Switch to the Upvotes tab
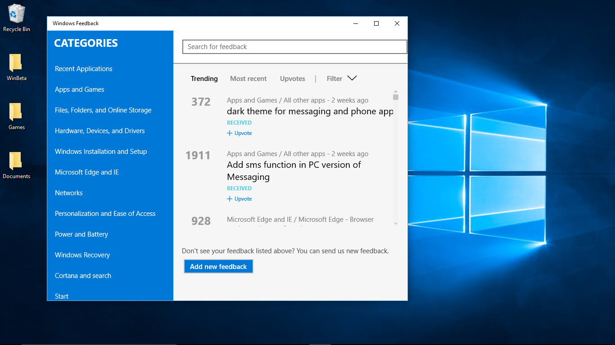Screen dimensions: 615x345 pyautogui.click(x=293, y=79)
